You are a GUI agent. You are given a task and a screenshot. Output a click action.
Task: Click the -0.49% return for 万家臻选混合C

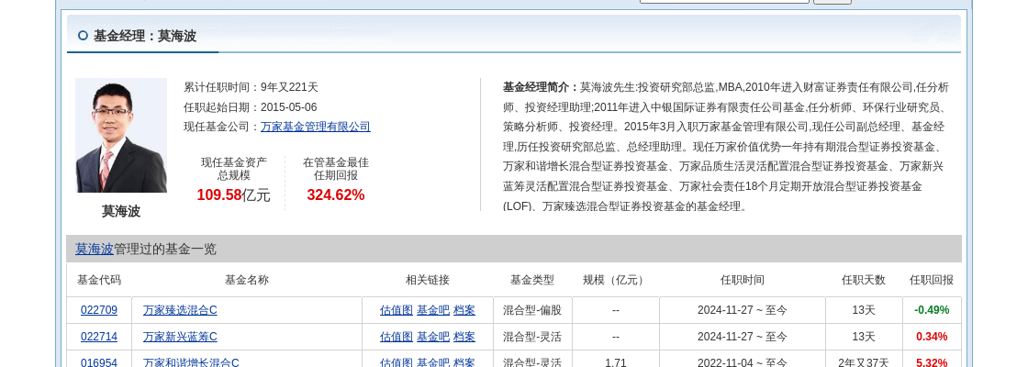coord(932,310)
